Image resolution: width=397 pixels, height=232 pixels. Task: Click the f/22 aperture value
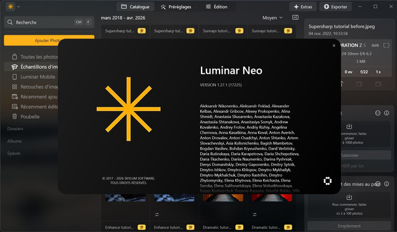[364, 72]
